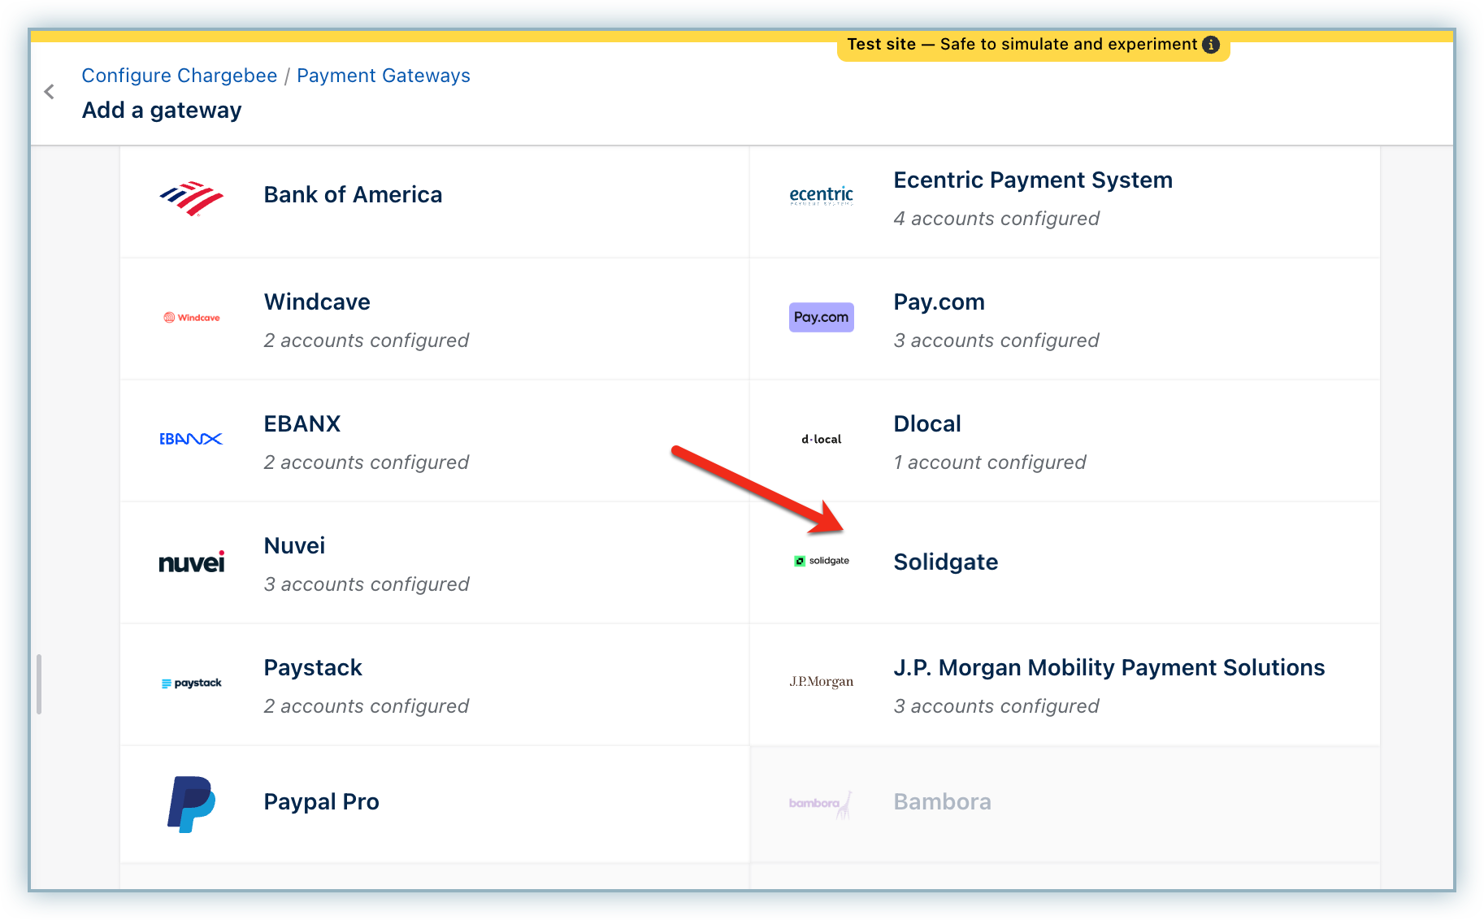This screenshot has width=1484, height=920.
Task: Click the Bambora gateway name
Action: [943, 802]
